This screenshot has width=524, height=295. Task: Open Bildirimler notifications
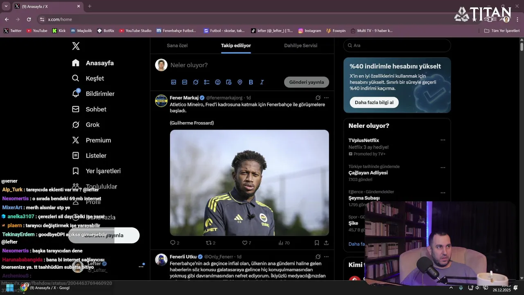pyautogui.click(x=93, y=94)
